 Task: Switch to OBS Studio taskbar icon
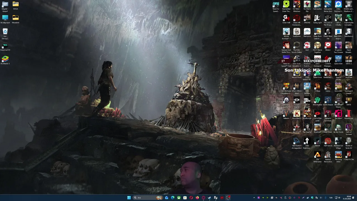tap(228, 198)
